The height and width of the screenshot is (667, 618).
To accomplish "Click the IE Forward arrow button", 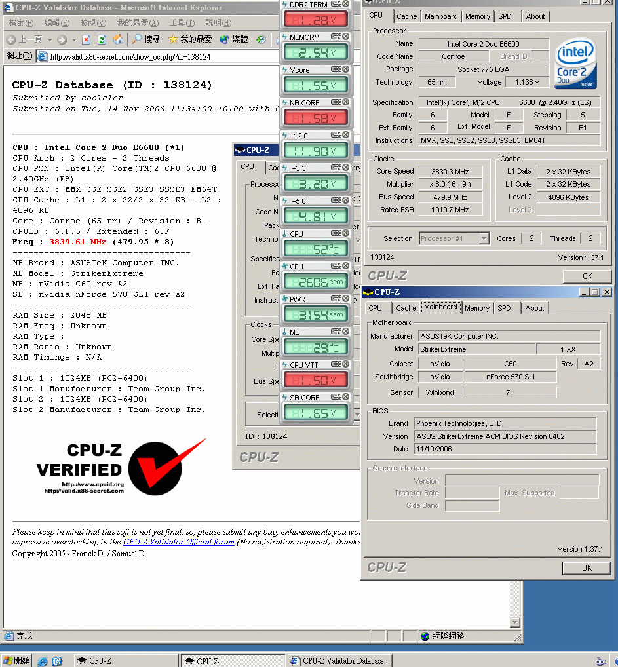I will click(62, 39).
